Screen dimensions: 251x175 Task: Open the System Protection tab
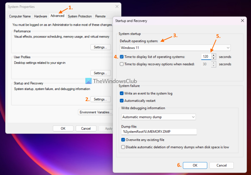click(x=80, y=16)
